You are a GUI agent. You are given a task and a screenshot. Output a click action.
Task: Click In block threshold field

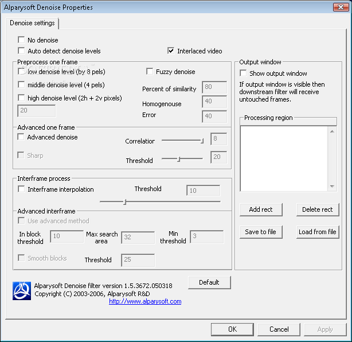tap(67, 236)
